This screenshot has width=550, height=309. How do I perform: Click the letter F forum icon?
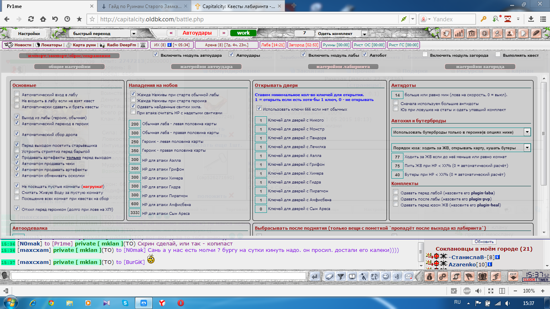coord(496,276)
